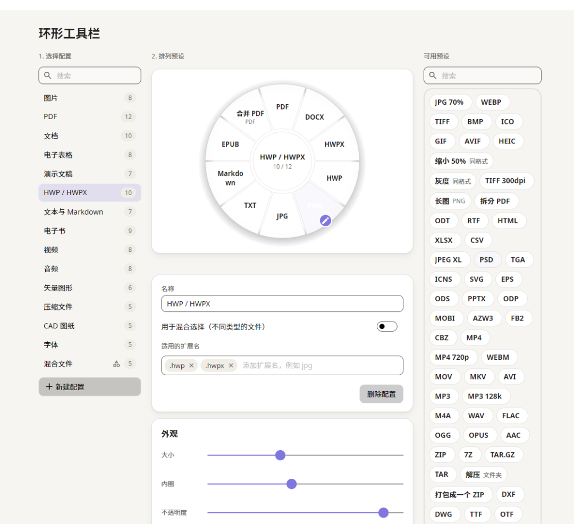Screen dimensions: 574x524
Task: Remove the .hwpx extension tag
Action: pyautogui.click(x=231, y=366)
